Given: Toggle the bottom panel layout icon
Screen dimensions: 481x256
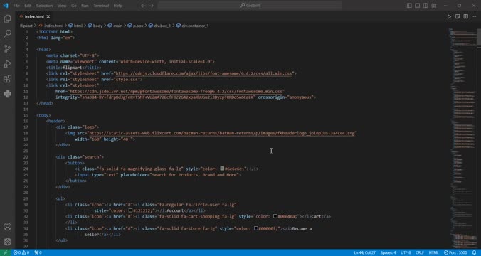Looking at the screenshot, I should coord(418,6).
